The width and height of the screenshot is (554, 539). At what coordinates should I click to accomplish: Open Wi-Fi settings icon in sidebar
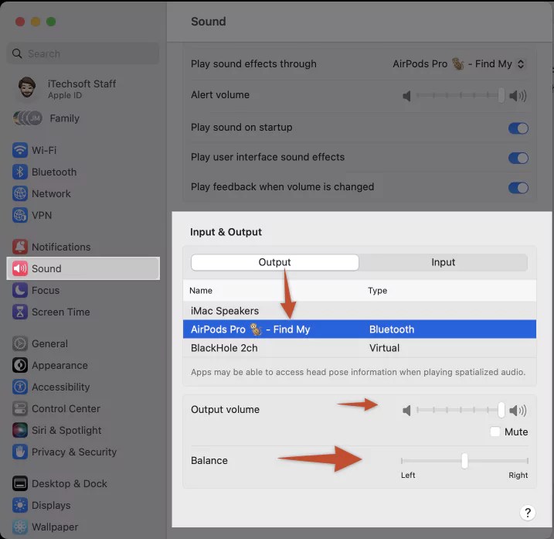(20, 150)
